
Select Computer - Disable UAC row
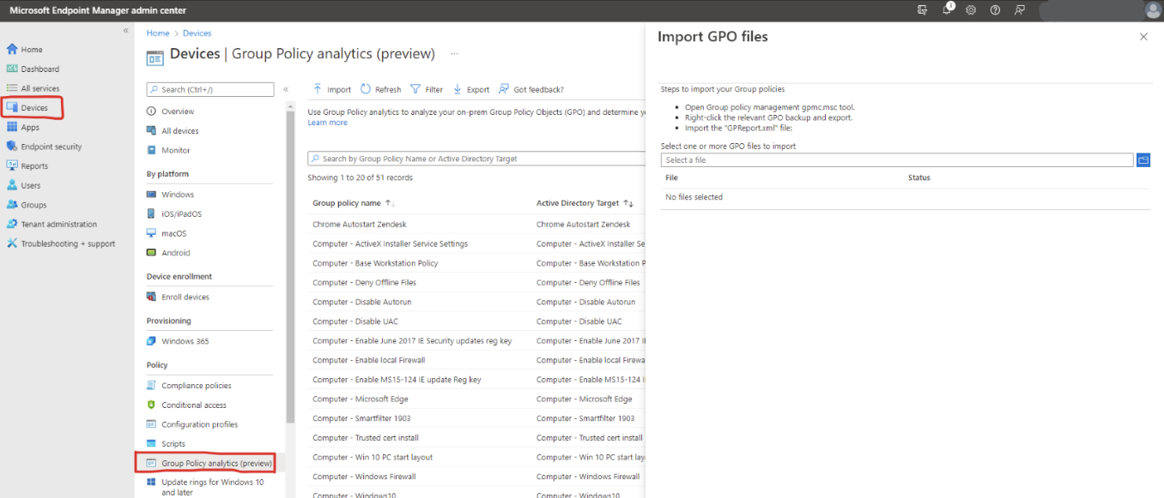coord(476,321)
